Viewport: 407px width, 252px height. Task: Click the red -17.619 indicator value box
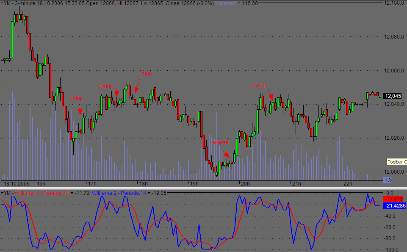pos(393,199)
